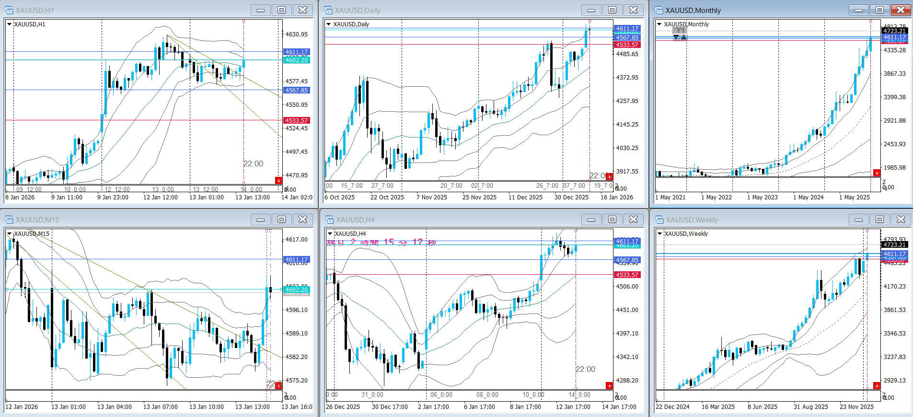Maximize the XAUUSD,Daily chart window
Image resolution: width=913 pixels, height=417 pixels.
[x=613, y=10]
